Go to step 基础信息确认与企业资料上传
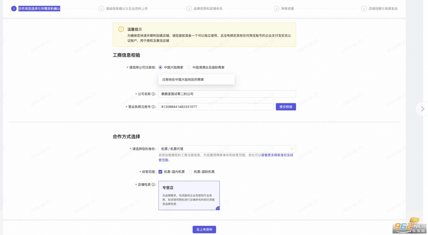Screen dimensions: 428x235 pos(127,9)
